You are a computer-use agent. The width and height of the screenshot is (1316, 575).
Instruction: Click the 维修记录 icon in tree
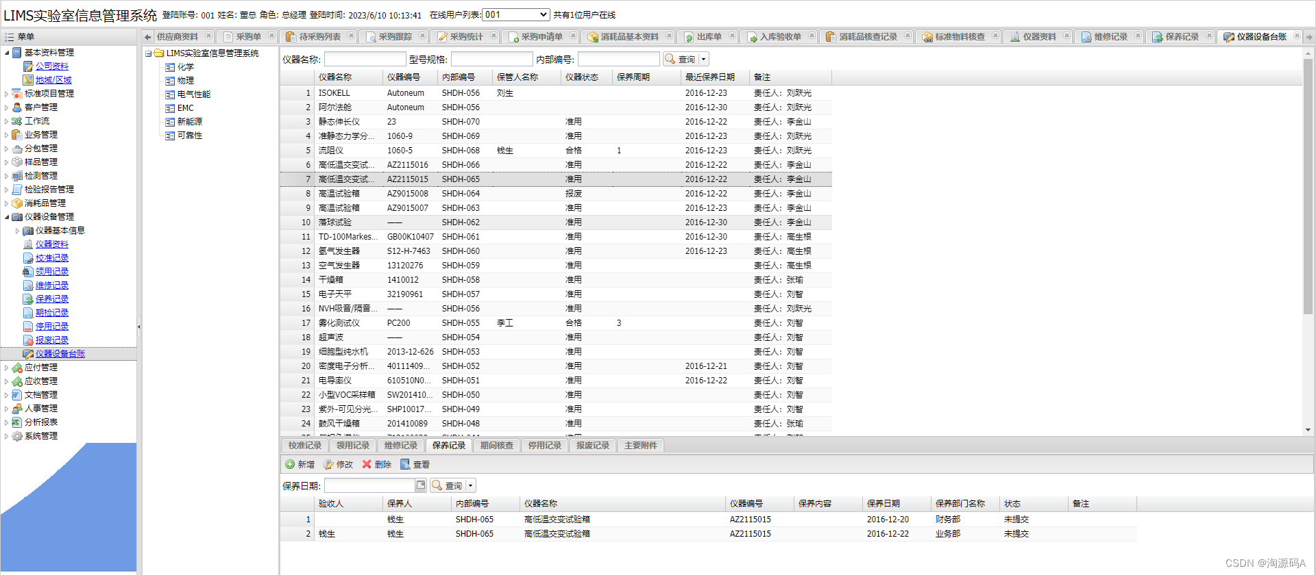(x=28, y=285)
